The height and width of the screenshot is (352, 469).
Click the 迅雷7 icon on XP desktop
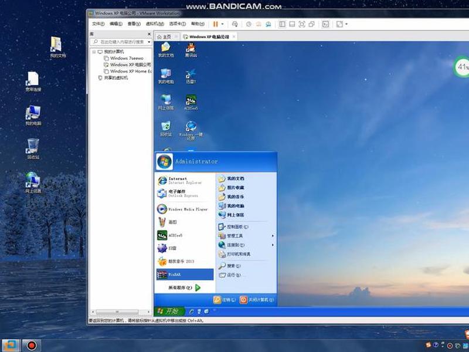pos(191,76)
